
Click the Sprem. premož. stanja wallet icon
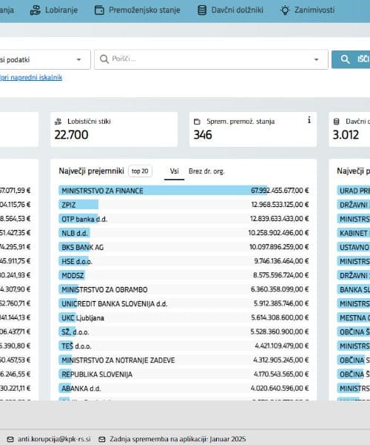coord(197,122)
